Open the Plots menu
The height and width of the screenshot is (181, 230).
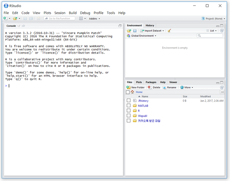pos(47,13)
